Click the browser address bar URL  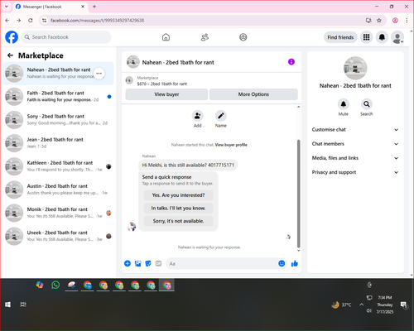tap(97, 21)
